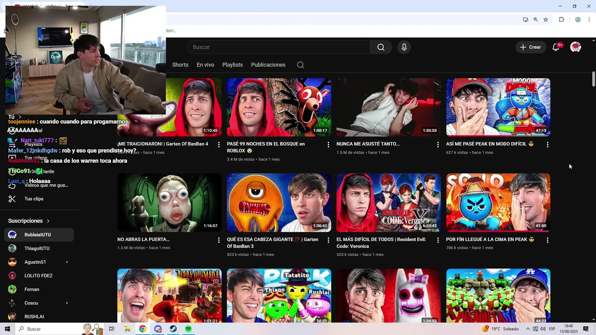596x335 pixels.
Task: Switch to the channel Playlists tab
Action: pyautogui.click(x=232, y=65)
